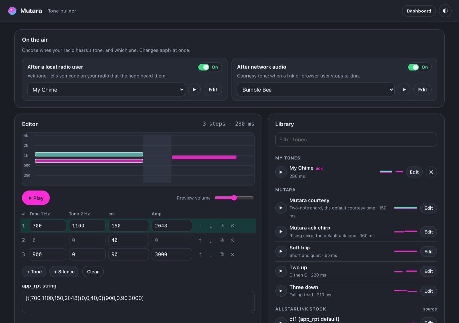Click step 1 Tone 1 Hz field
This screenshot has height=323, width=459.
[48, 226]
